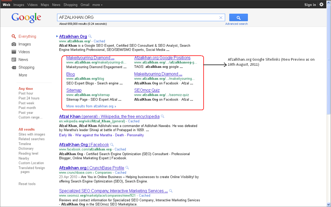Preview CrunchBase Profile result magnifier icon
This screenshot has height=207, width=331.
127,168
